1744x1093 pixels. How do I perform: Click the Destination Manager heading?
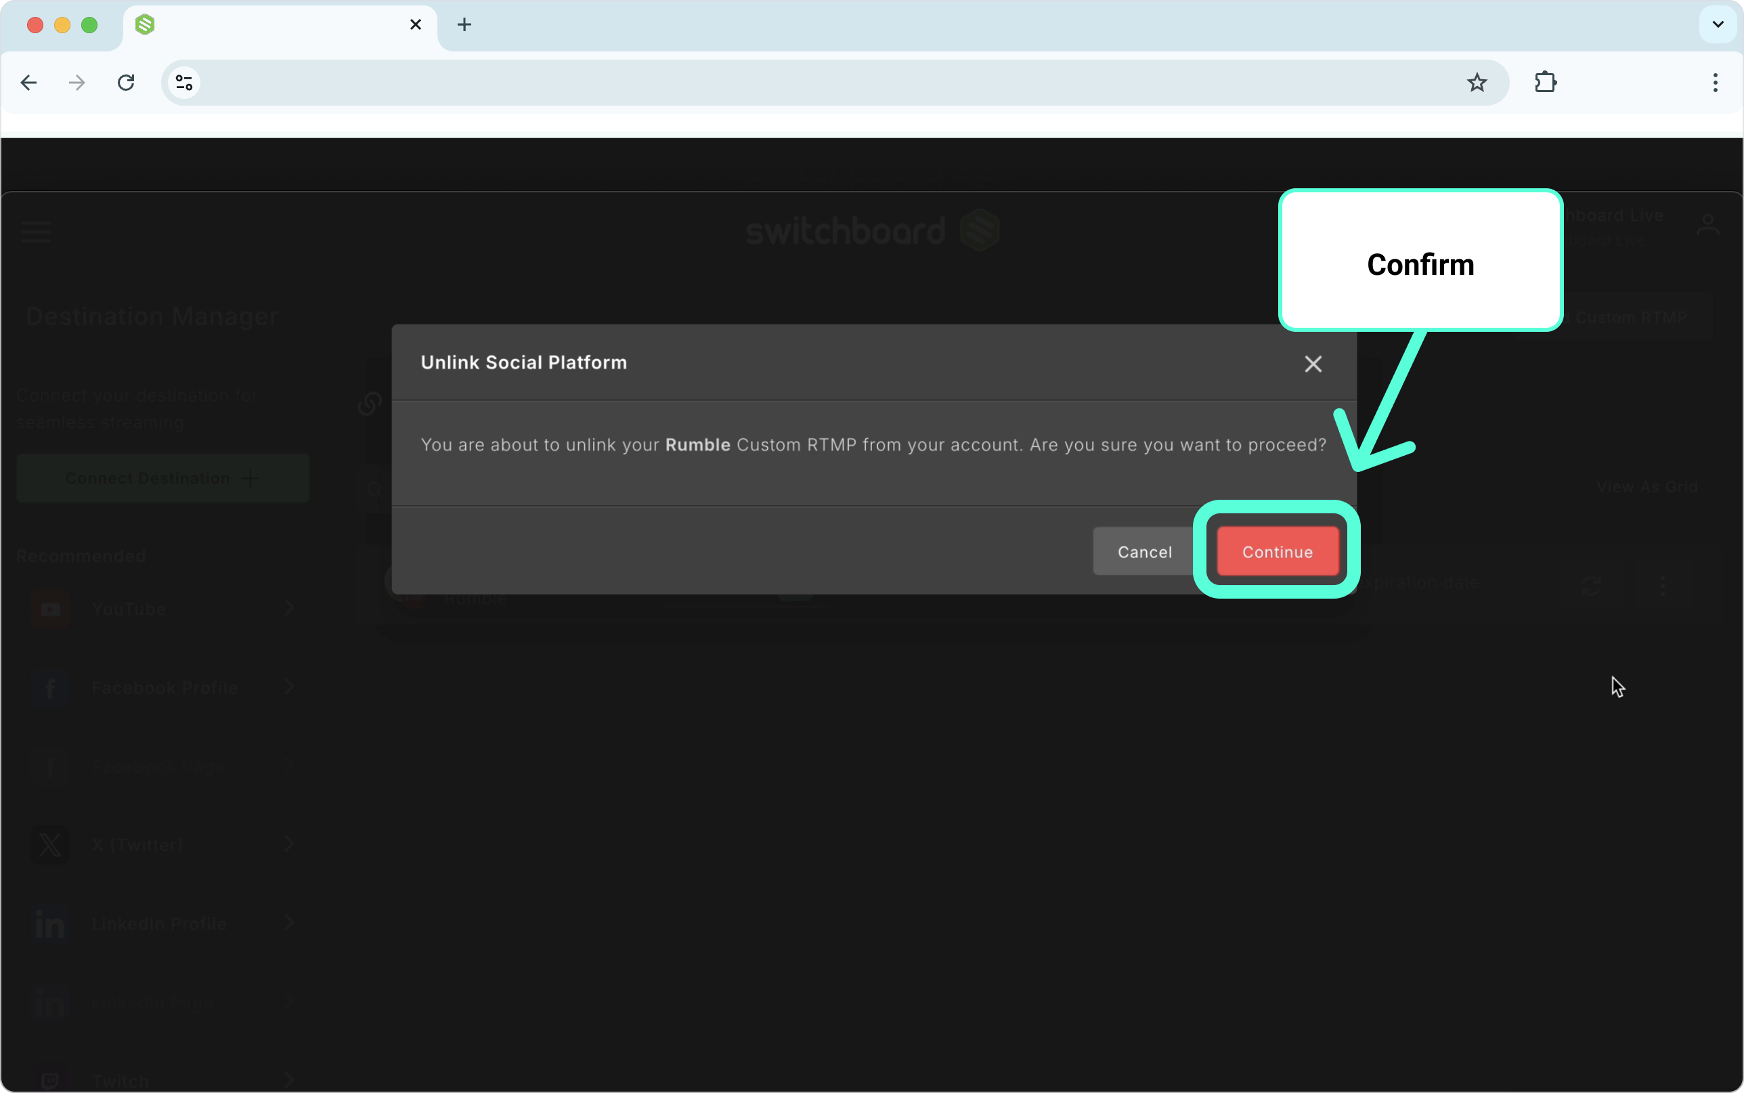coord(152,317)
